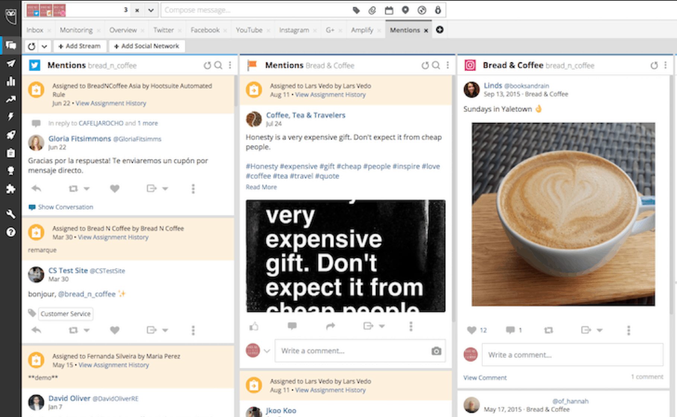
Task: Click camera icon in Facebook comment box
Action: click(436, 351)
